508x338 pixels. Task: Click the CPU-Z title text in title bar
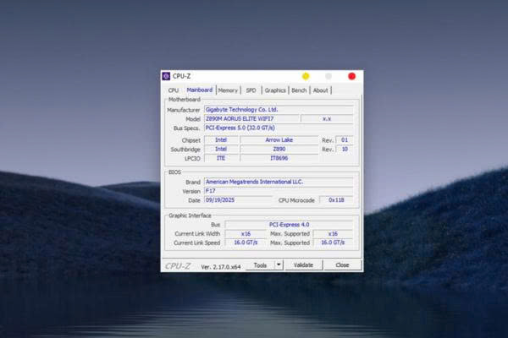pyautogui.click(x=181, y=76)
